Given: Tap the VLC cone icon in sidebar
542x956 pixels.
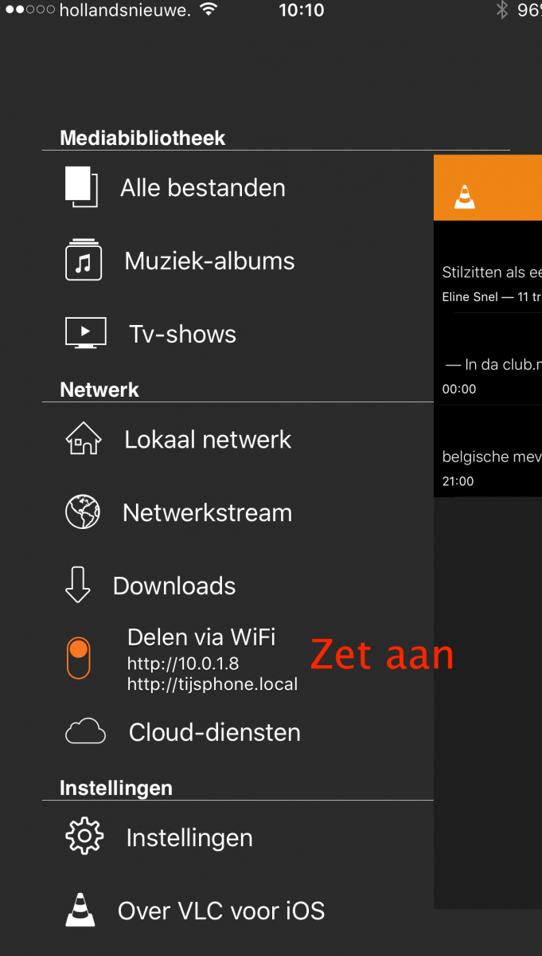Looking at the screenshot, I should 80,910.
